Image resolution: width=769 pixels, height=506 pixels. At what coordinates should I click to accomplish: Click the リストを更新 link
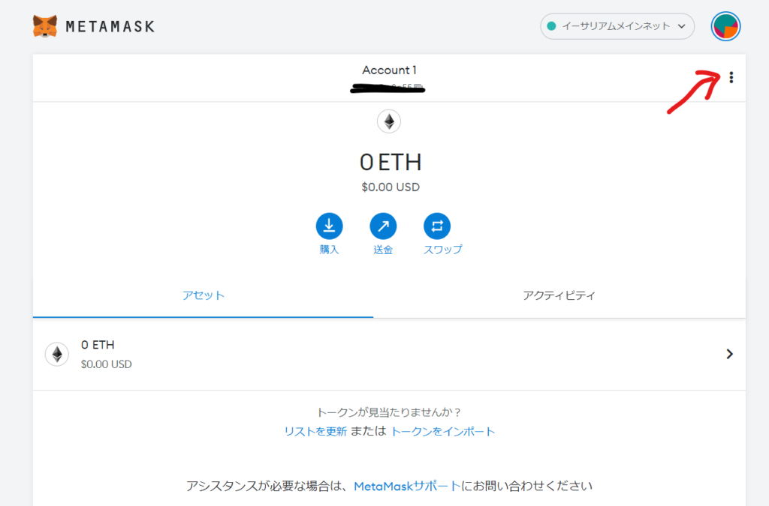(x=315, y=431)
